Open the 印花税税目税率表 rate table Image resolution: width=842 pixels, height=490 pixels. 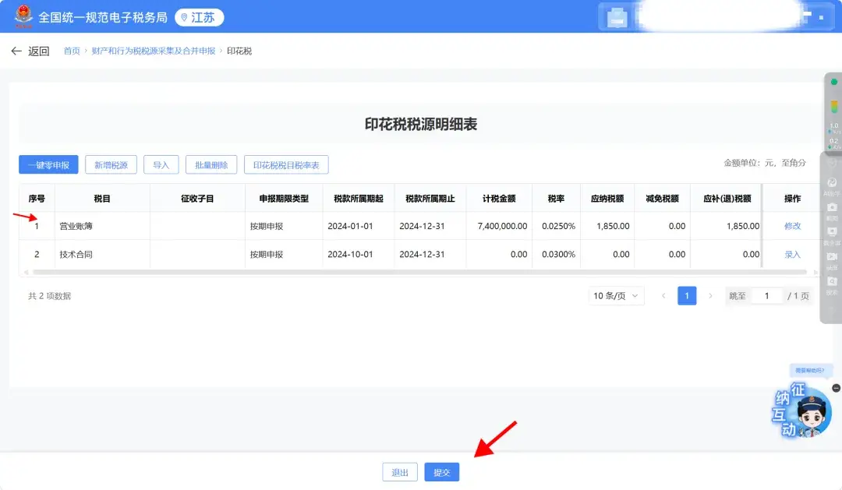285,164
